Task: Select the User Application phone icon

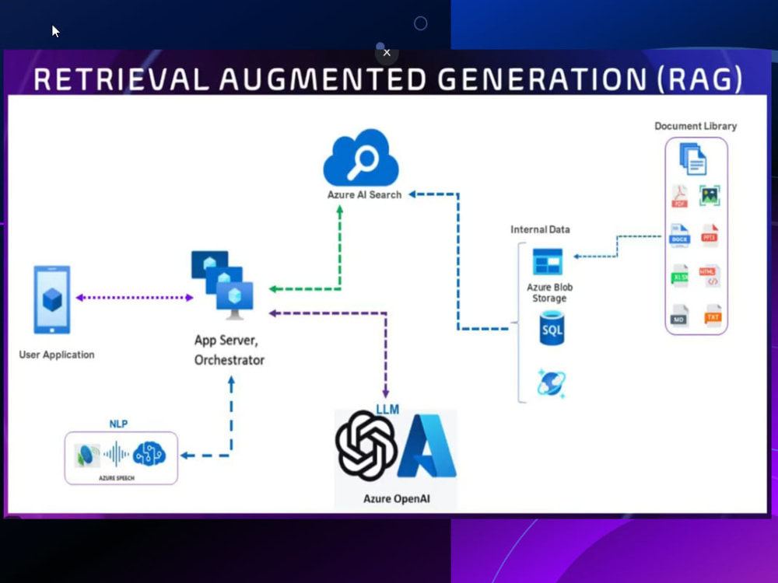Action: click(52, 300)
